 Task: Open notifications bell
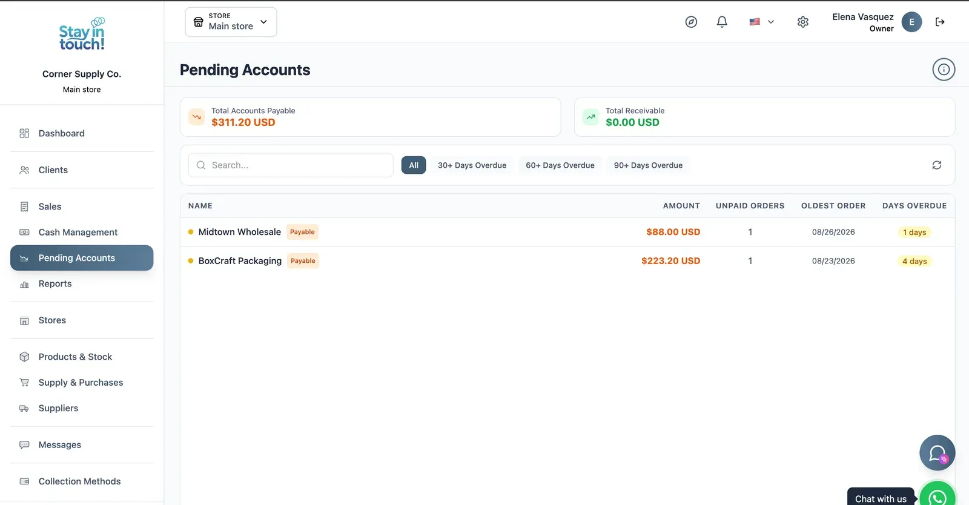[x=722, y=22]
